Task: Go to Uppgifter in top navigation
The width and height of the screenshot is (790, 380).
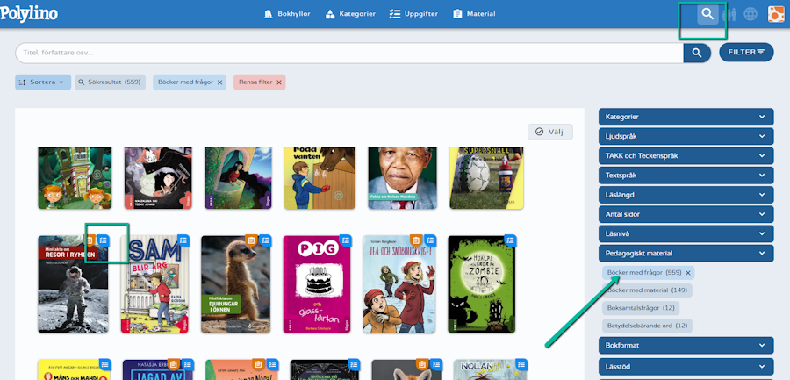Action: click(413, 14)
